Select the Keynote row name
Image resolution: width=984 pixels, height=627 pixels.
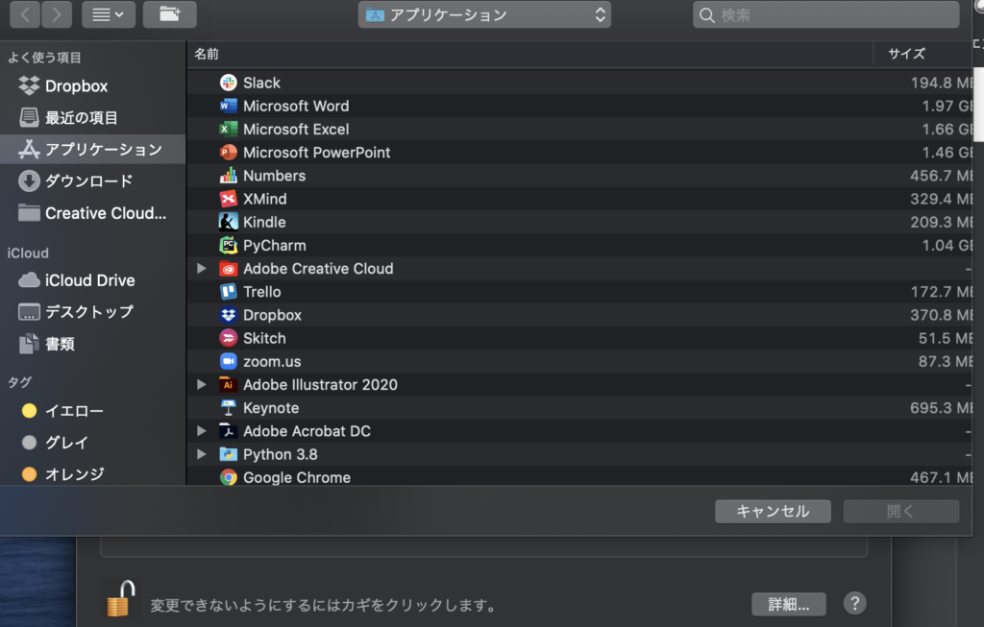[x=271, y=408]
